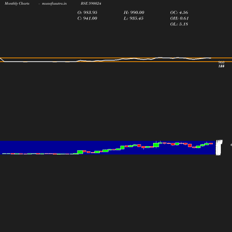Click the white diagonal line start at top-left

click(2, 60)
